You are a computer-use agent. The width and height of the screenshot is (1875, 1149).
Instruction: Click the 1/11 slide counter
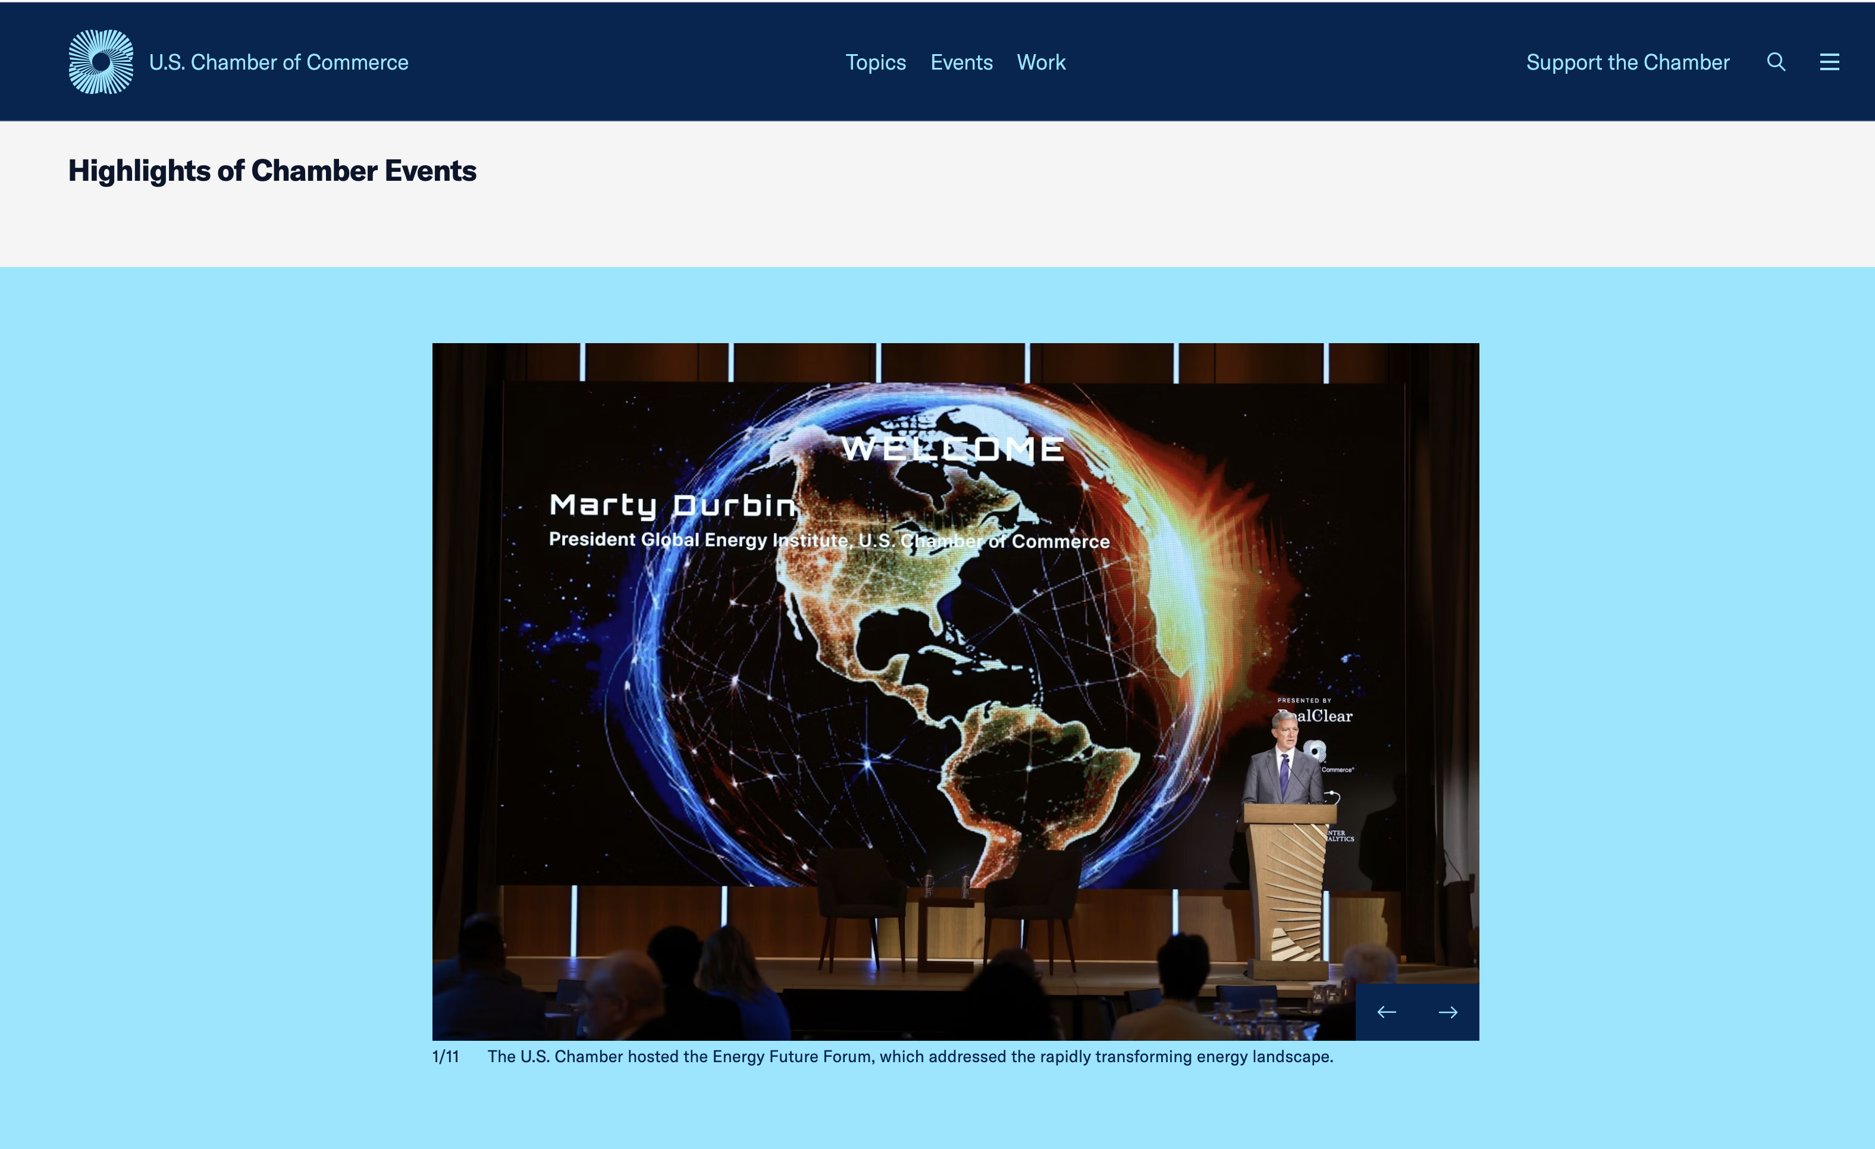445,1056
